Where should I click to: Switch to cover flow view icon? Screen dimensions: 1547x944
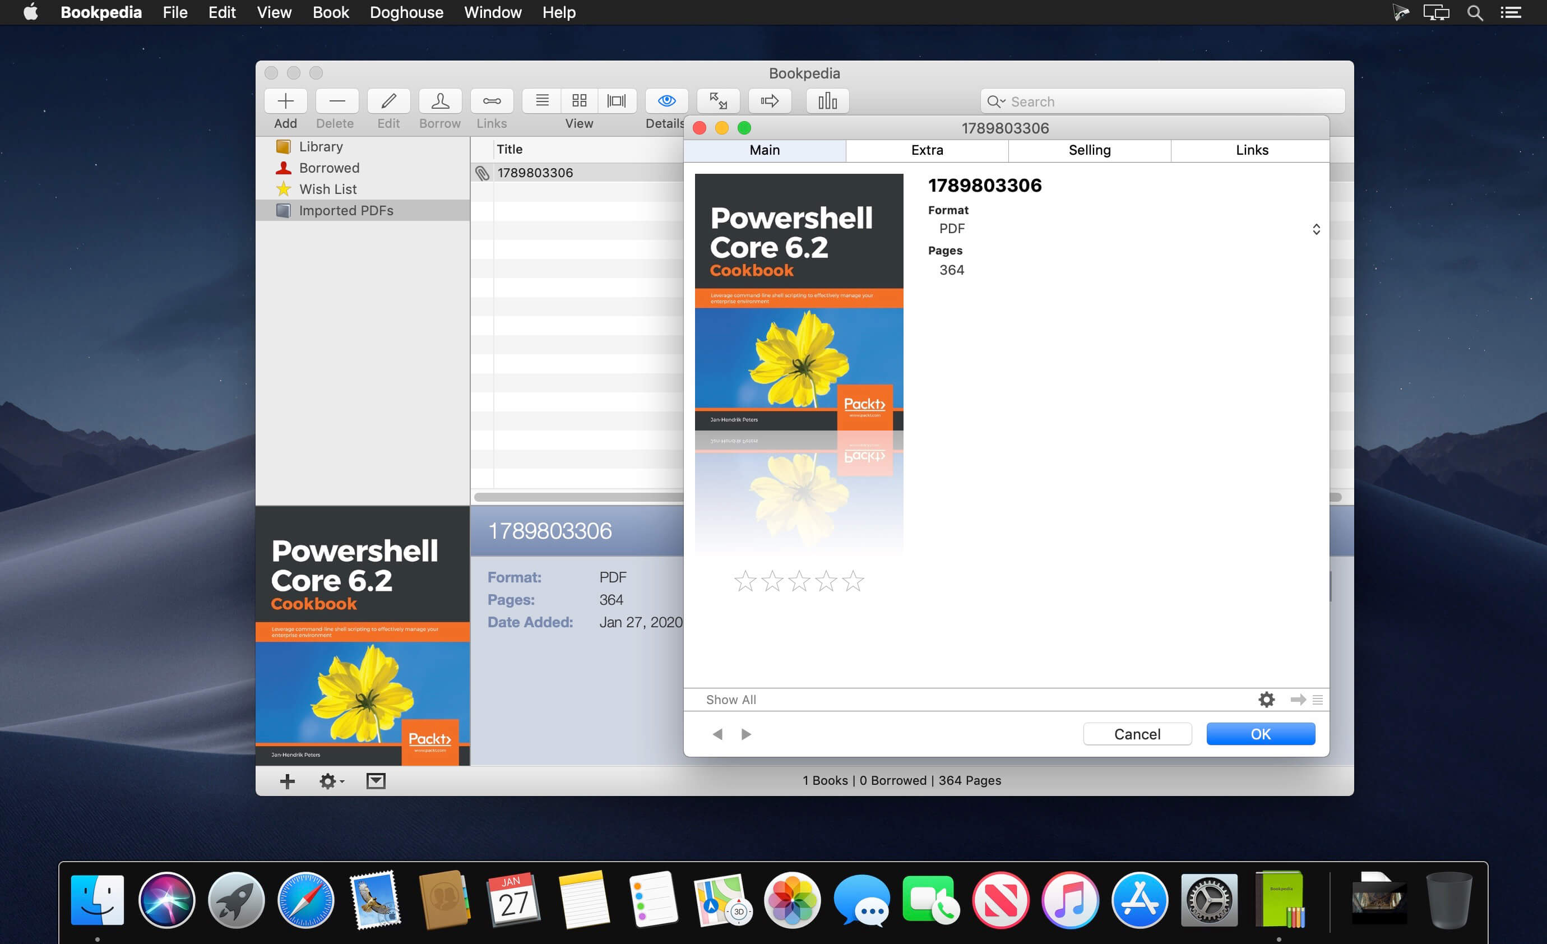click(x=617, y=100)
